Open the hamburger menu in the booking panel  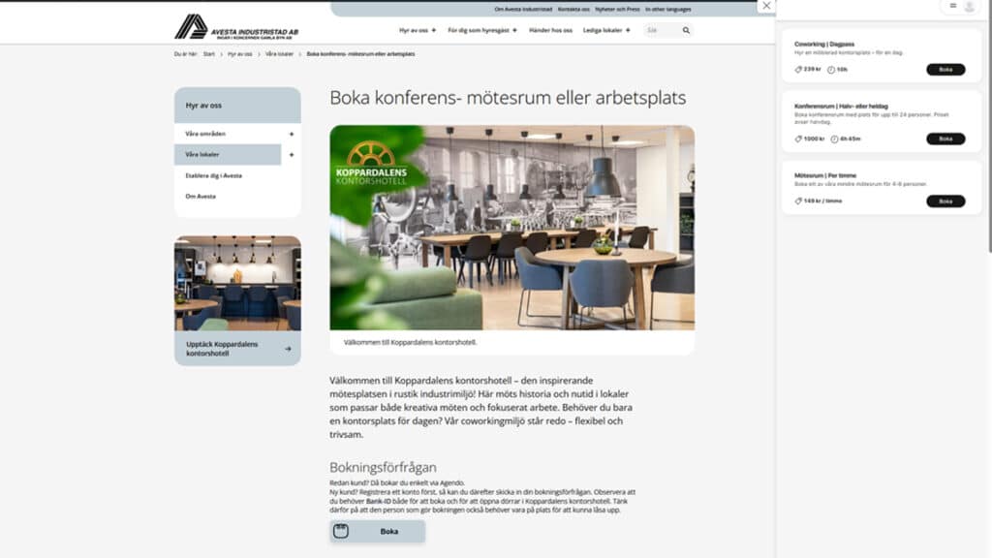[x=952, y=6]
